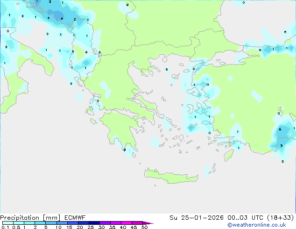Select the 5–10 mm legend color
Image resolution: width=296 pixels, height=229 pixels.
pos(51,223)
